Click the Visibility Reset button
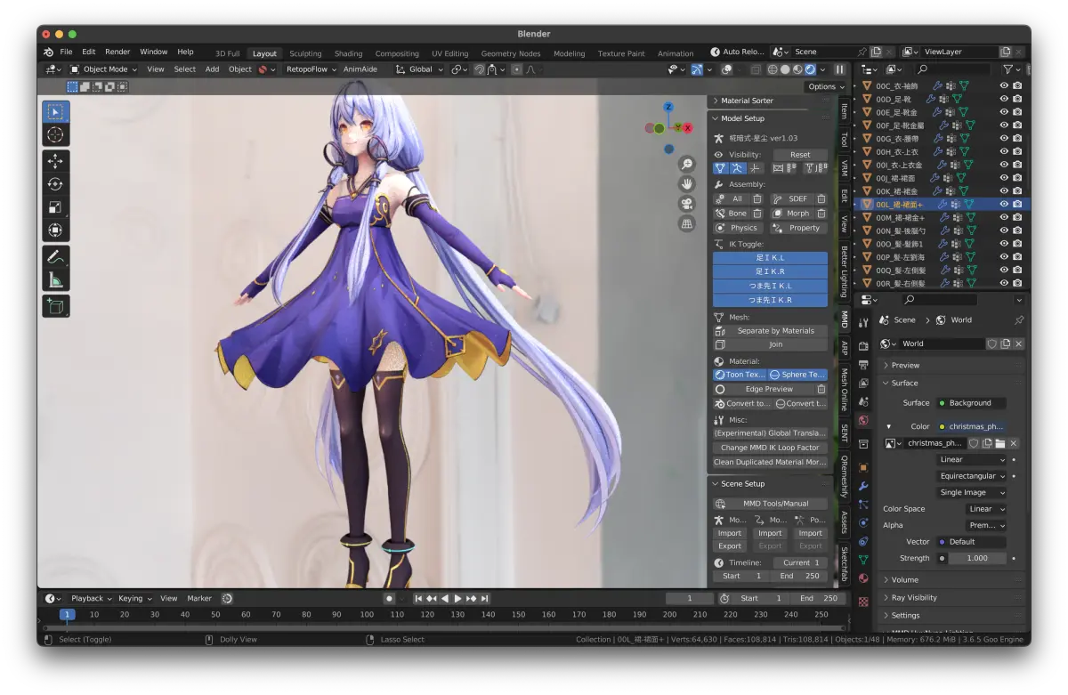The width and height of the screenshot is (1068, 695). (x=800, y=154)
